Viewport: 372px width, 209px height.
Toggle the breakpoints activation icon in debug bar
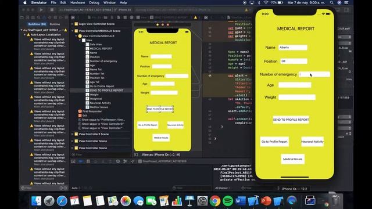coord(81,161)
